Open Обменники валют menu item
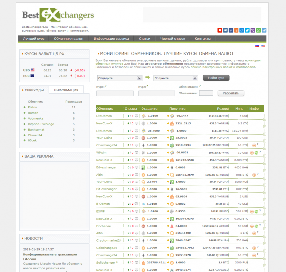286x272 pixels. tap(69, 39)
